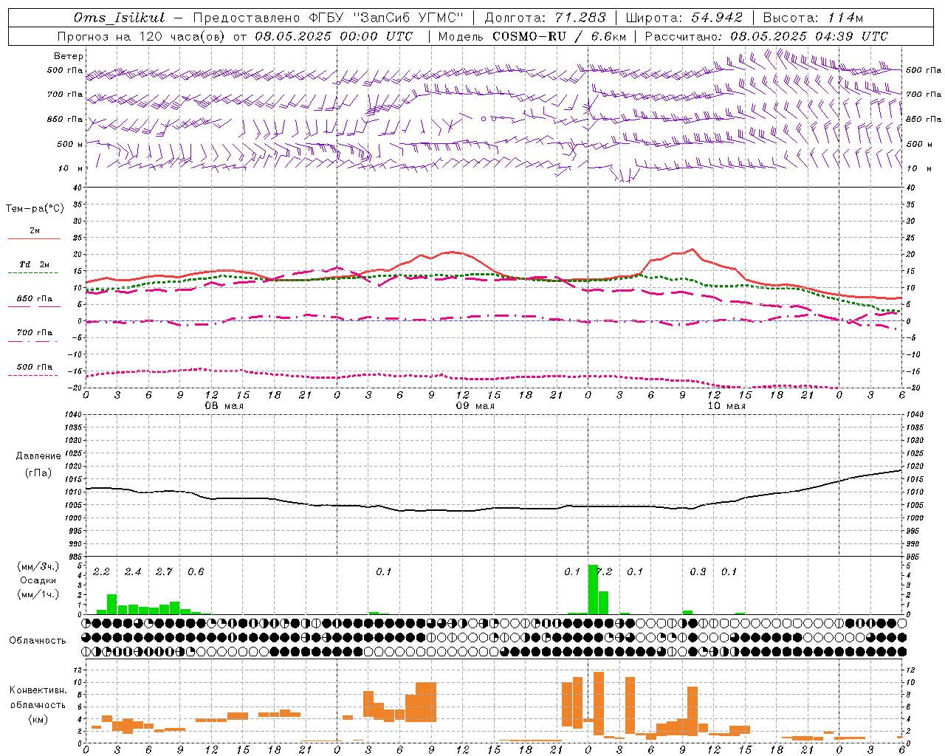Click the 7.2 three-hour precipitation value
Screen dimensions: 945x756
tap(605, 571)
